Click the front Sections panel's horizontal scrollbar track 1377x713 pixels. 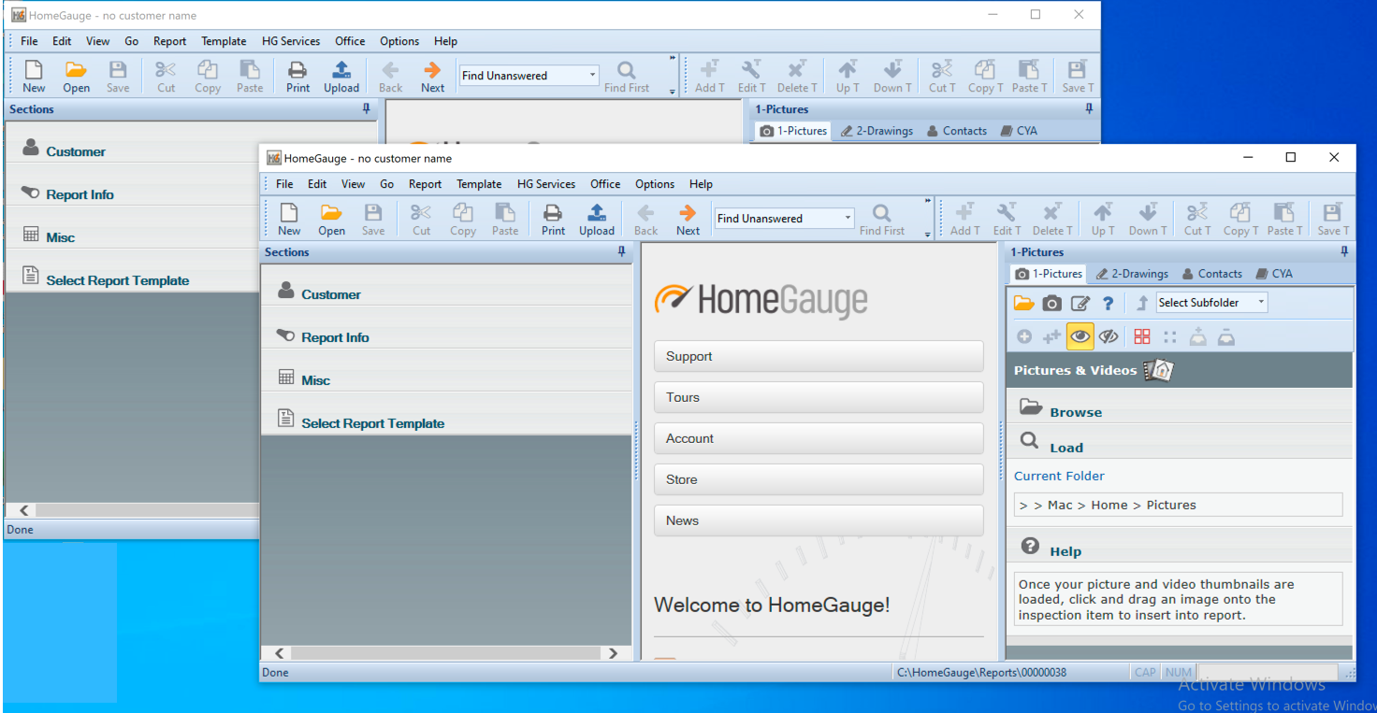(449, 654)
